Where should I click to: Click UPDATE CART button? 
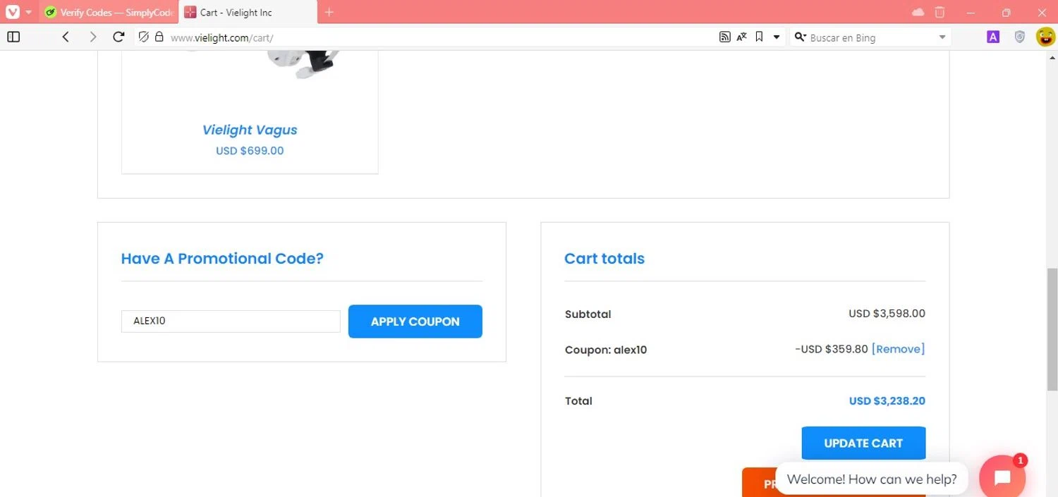[863, 443]
